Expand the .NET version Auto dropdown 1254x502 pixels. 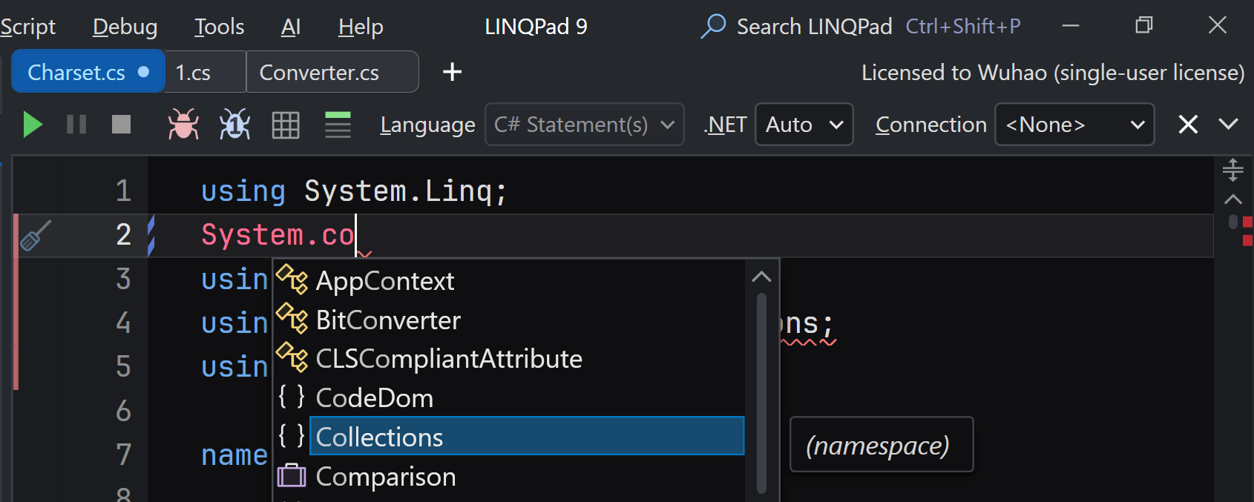(x=804, y=125)
